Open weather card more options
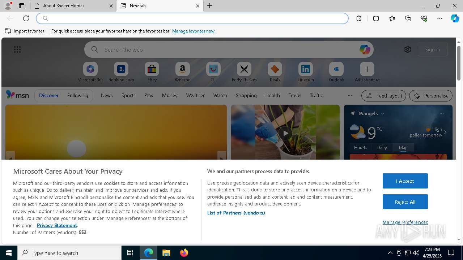Screen dimensions: 463x260 coord(442,113)
